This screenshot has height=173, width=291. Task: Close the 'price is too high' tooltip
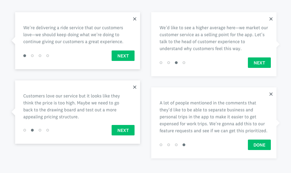(135, 87)
